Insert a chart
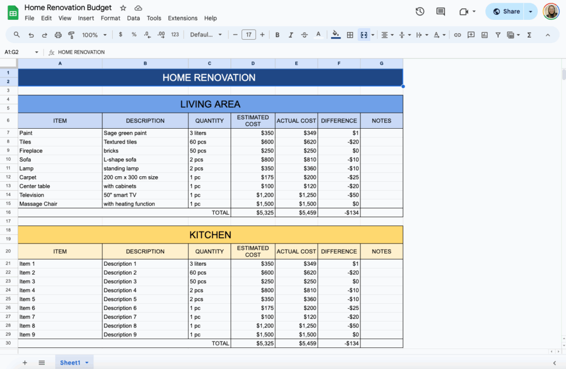Screen dimensions: 566x369 pyautogui.click(x=484, y=34)
